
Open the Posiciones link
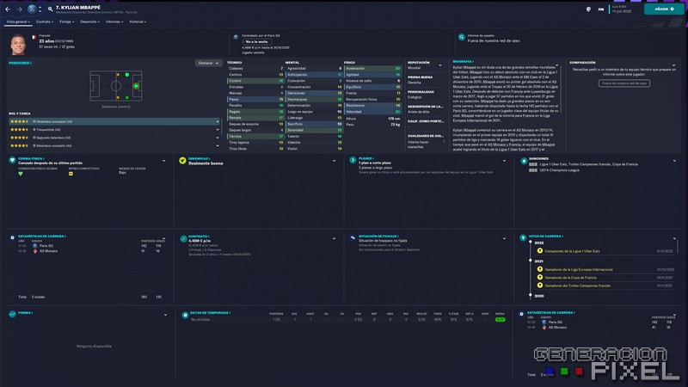click(20, 63)
